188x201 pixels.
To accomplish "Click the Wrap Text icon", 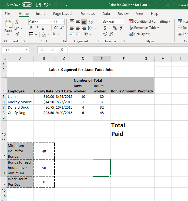I will point(90,22).
